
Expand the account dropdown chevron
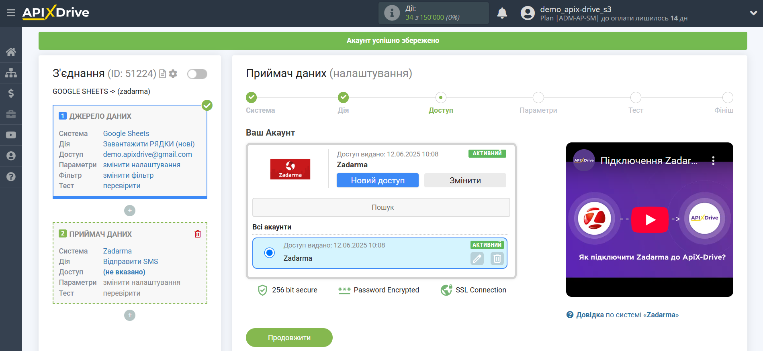(x=753, y=13)
